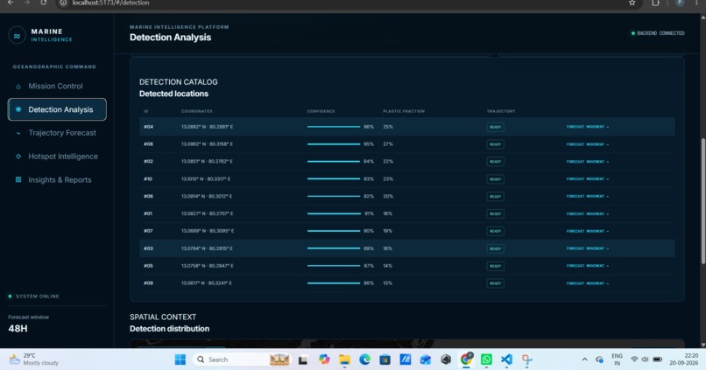Open the browser three-dot menu
The height and width of the screenshot is (370, 706).
tap(696, 3)
